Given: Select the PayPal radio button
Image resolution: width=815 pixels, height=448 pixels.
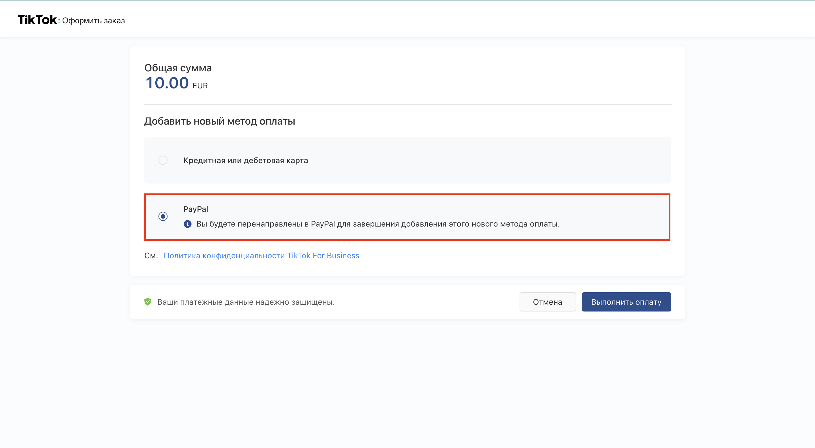Looking at the screenshot, I should click(x=163, y=216).
